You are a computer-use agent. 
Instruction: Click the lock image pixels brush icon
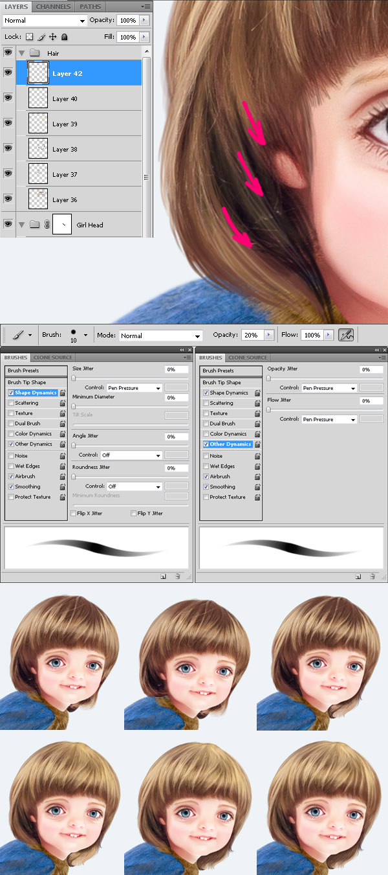pyautogui.click(x=41, y=37)
